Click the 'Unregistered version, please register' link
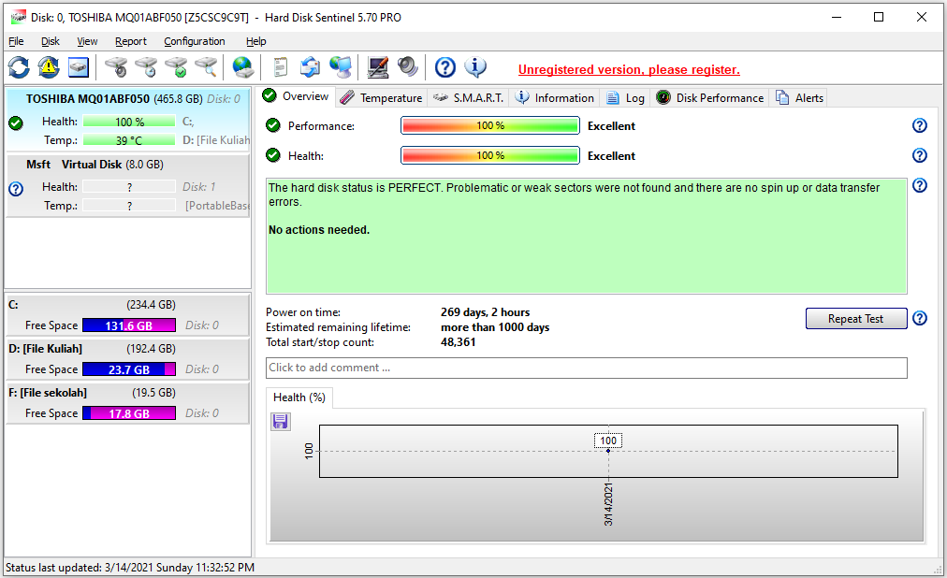Viewport: 947px width, 578px height. [629, 69]
